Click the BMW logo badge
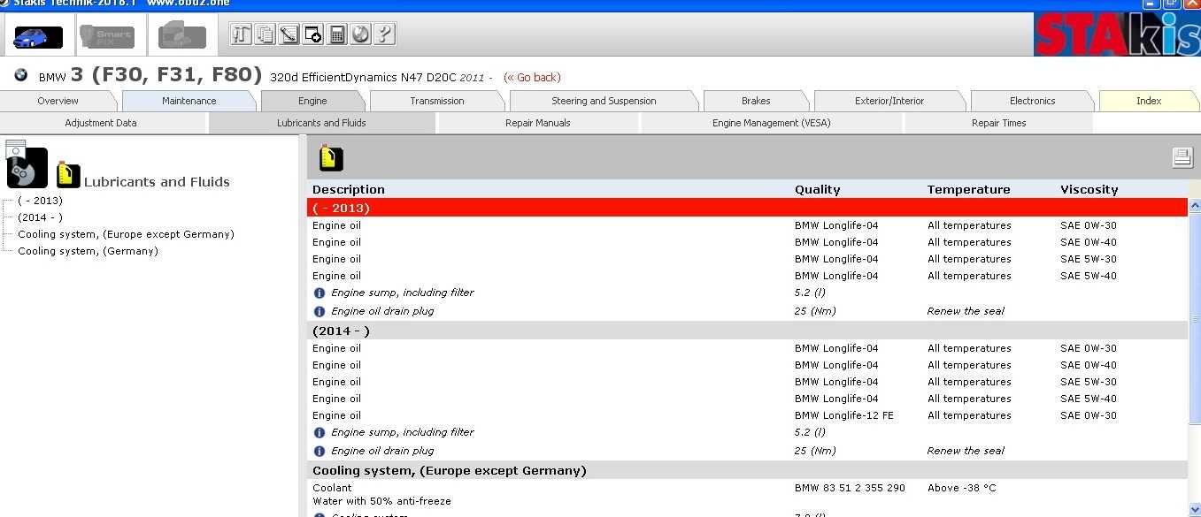 (20, 76)
